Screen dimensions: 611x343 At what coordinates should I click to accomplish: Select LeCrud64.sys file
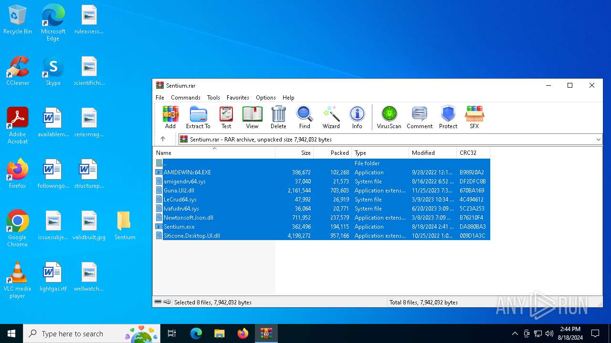click(x=322, y=200)
